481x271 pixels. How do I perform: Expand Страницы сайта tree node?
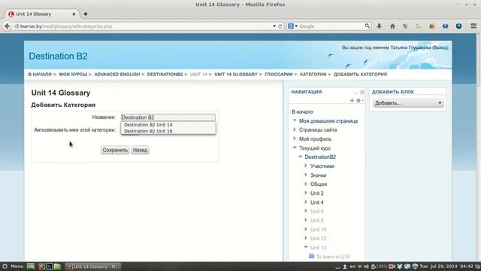point(295,130)
